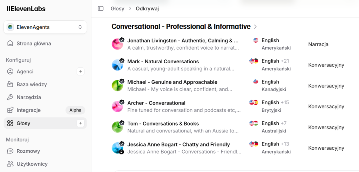Click the Monitoruj section heading

tap(18, 139)
